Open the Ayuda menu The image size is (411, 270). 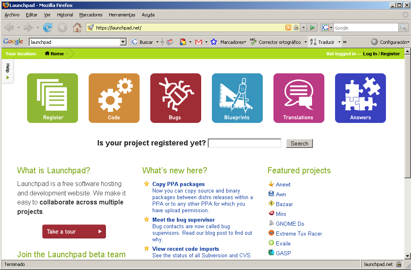148,15
